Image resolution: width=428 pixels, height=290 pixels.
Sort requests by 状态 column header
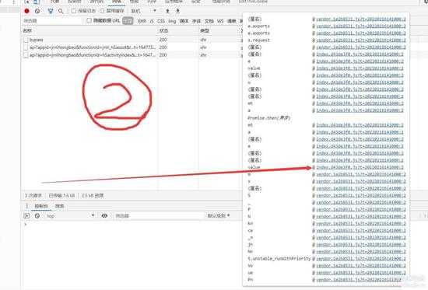tap(178, 30)
